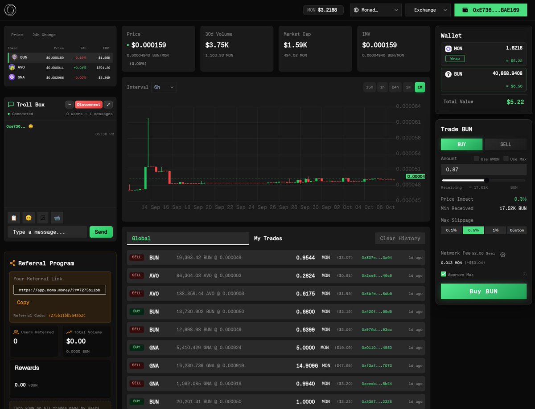The image size is (535, 409).
Task: Enable the Use WMON checkbox
Action: click(x=477, y=159)
